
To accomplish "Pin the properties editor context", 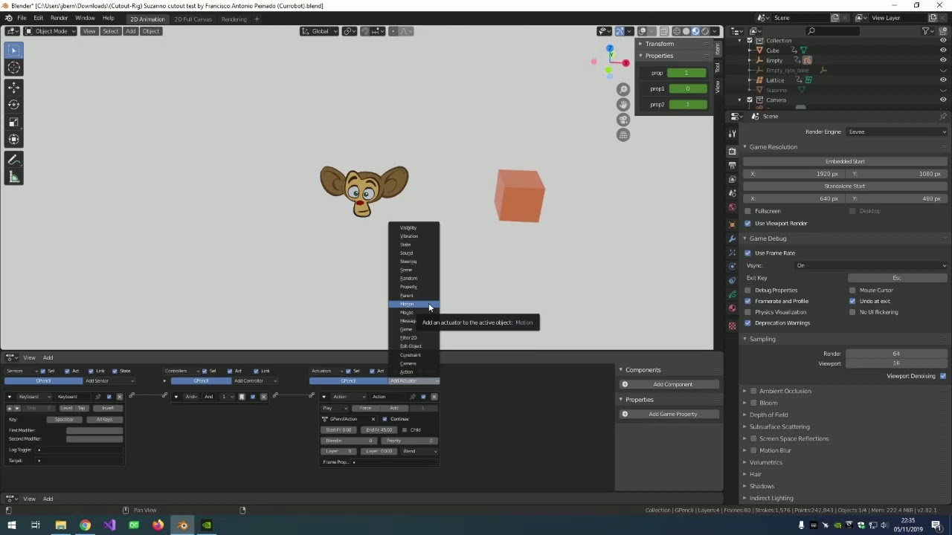I will point(942,117).
